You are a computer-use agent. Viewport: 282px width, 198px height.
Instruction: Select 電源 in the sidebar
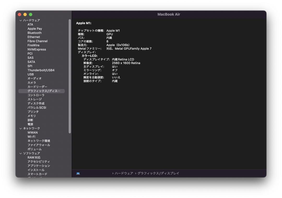coord(30,124)
